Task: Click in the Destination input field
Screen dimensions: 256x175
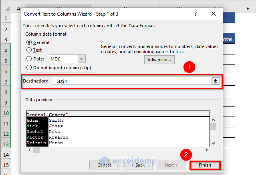Action: tap(131, 81)
